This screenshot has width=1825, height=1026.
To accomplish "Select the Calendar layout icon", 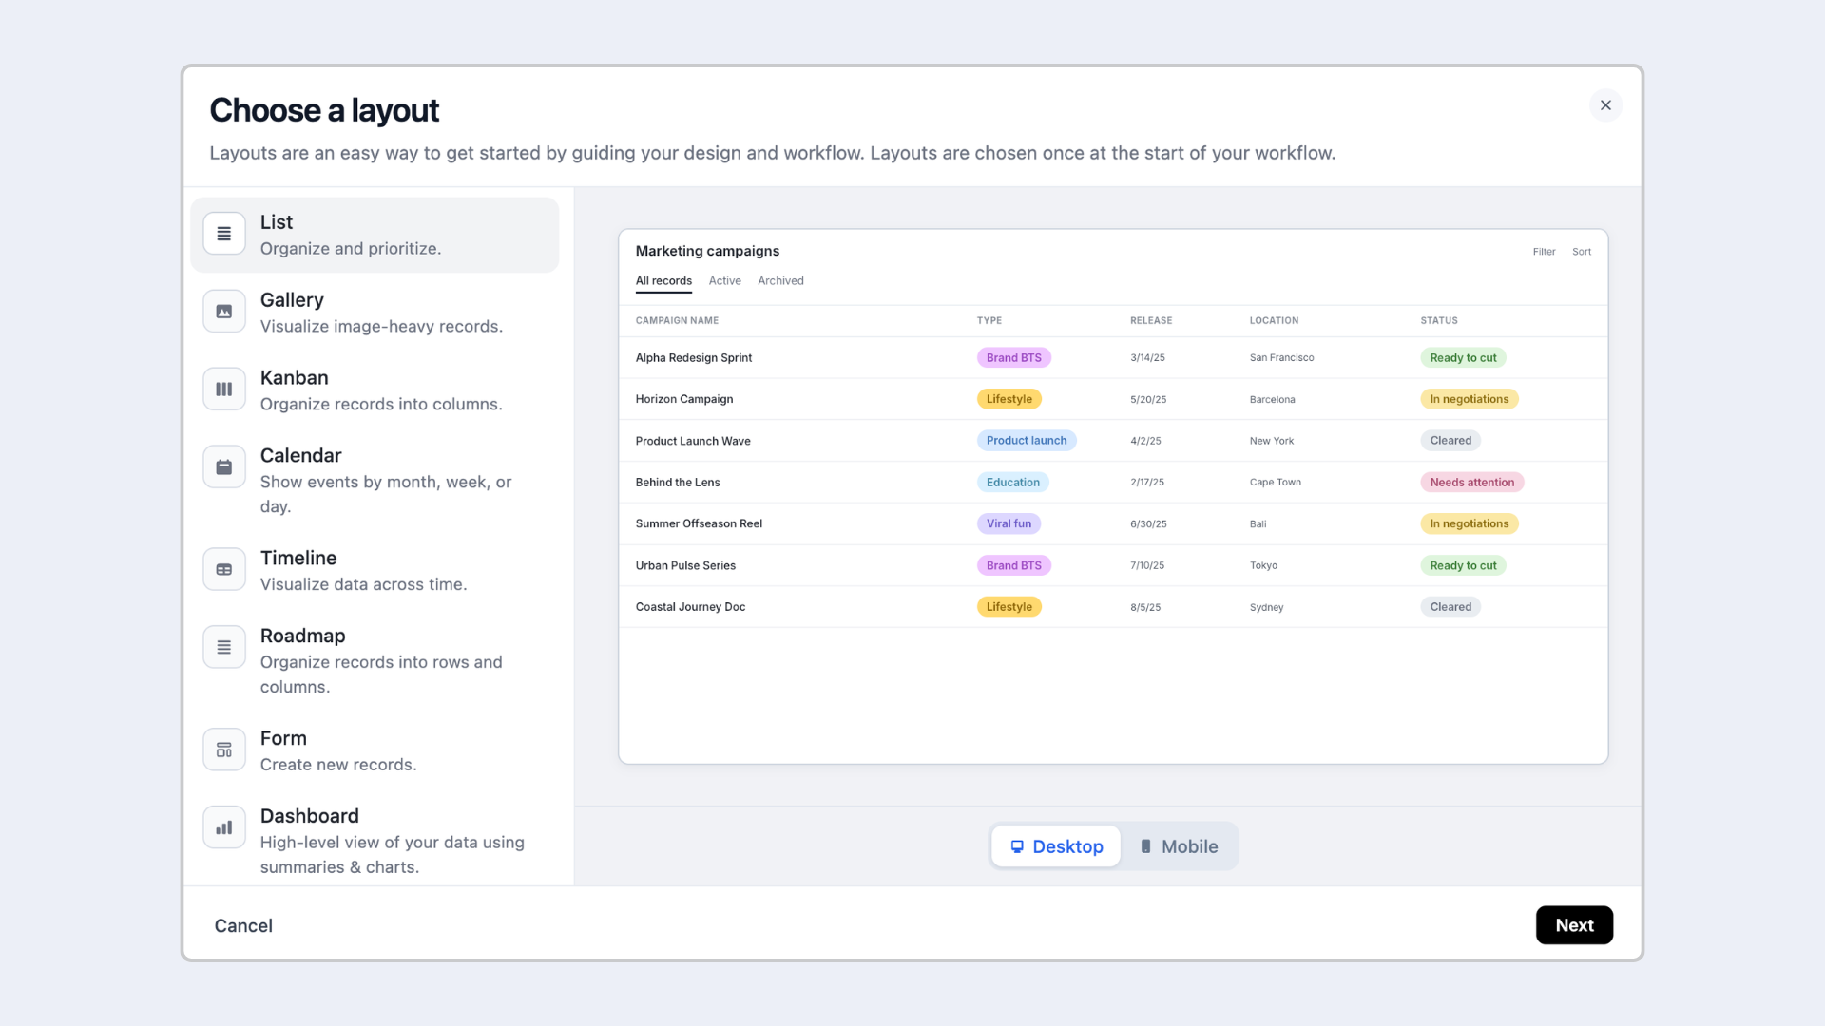I will tap(224, 467).
